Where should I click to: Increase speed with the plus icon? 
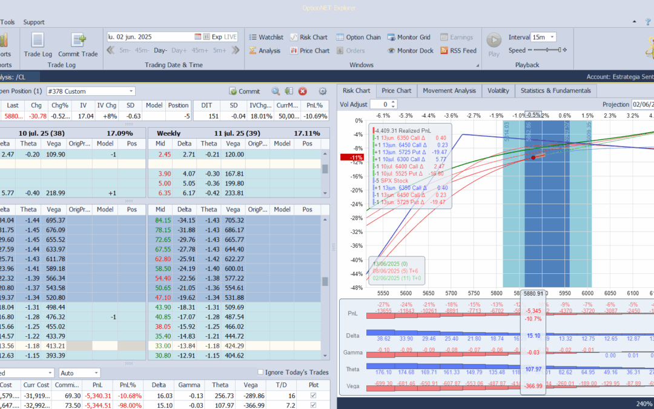[x=565, y=50]
